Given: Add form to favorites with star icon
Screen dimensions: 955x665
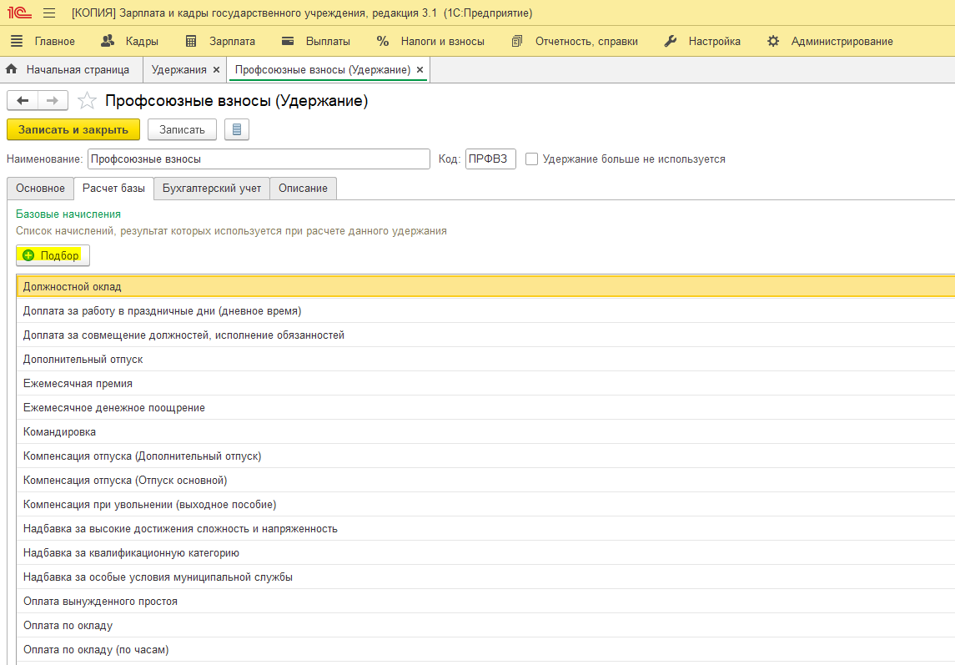Looking at the screenshot, I should pos(87,101).
